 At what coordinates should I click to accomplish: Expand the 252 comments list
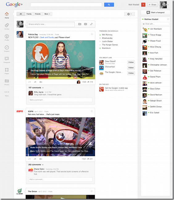pyautogui.click(x=36, y=165)
